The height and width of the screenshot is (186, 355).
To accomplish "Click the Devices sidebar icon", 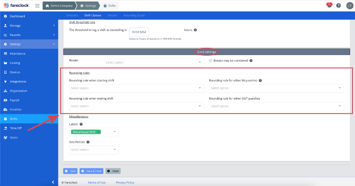I will [5, 72].
